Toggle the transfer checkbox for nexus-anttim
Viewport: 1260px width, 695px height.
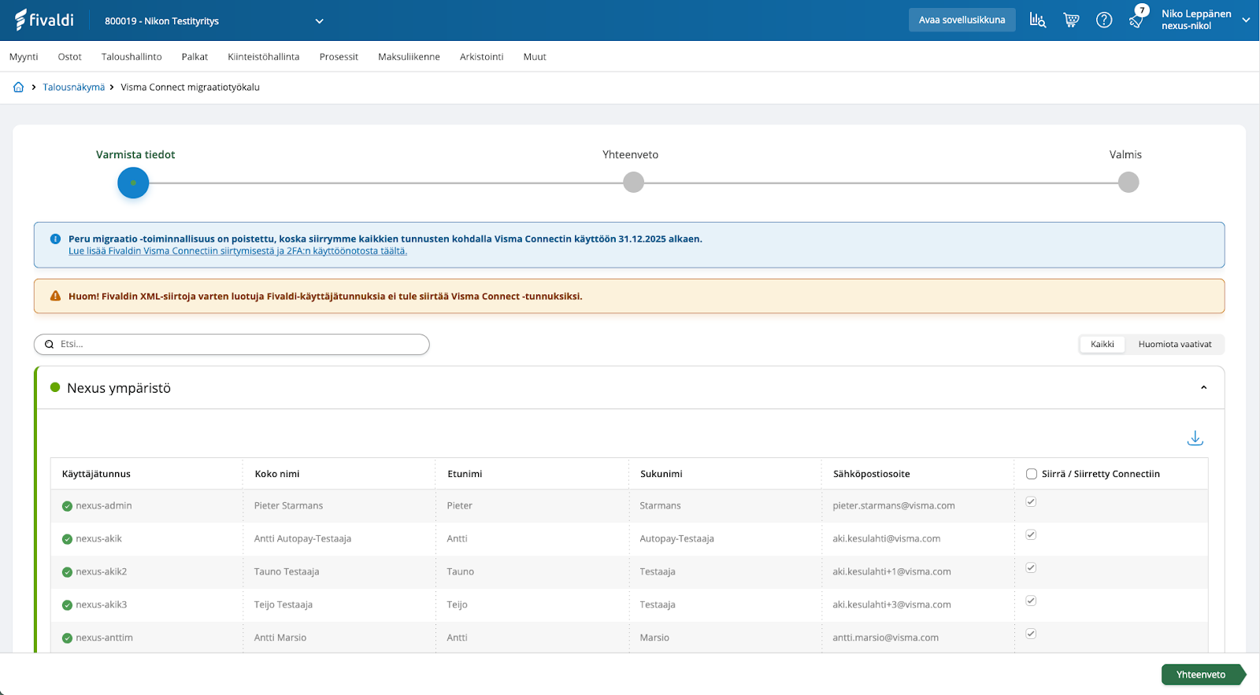(1031, 634)
